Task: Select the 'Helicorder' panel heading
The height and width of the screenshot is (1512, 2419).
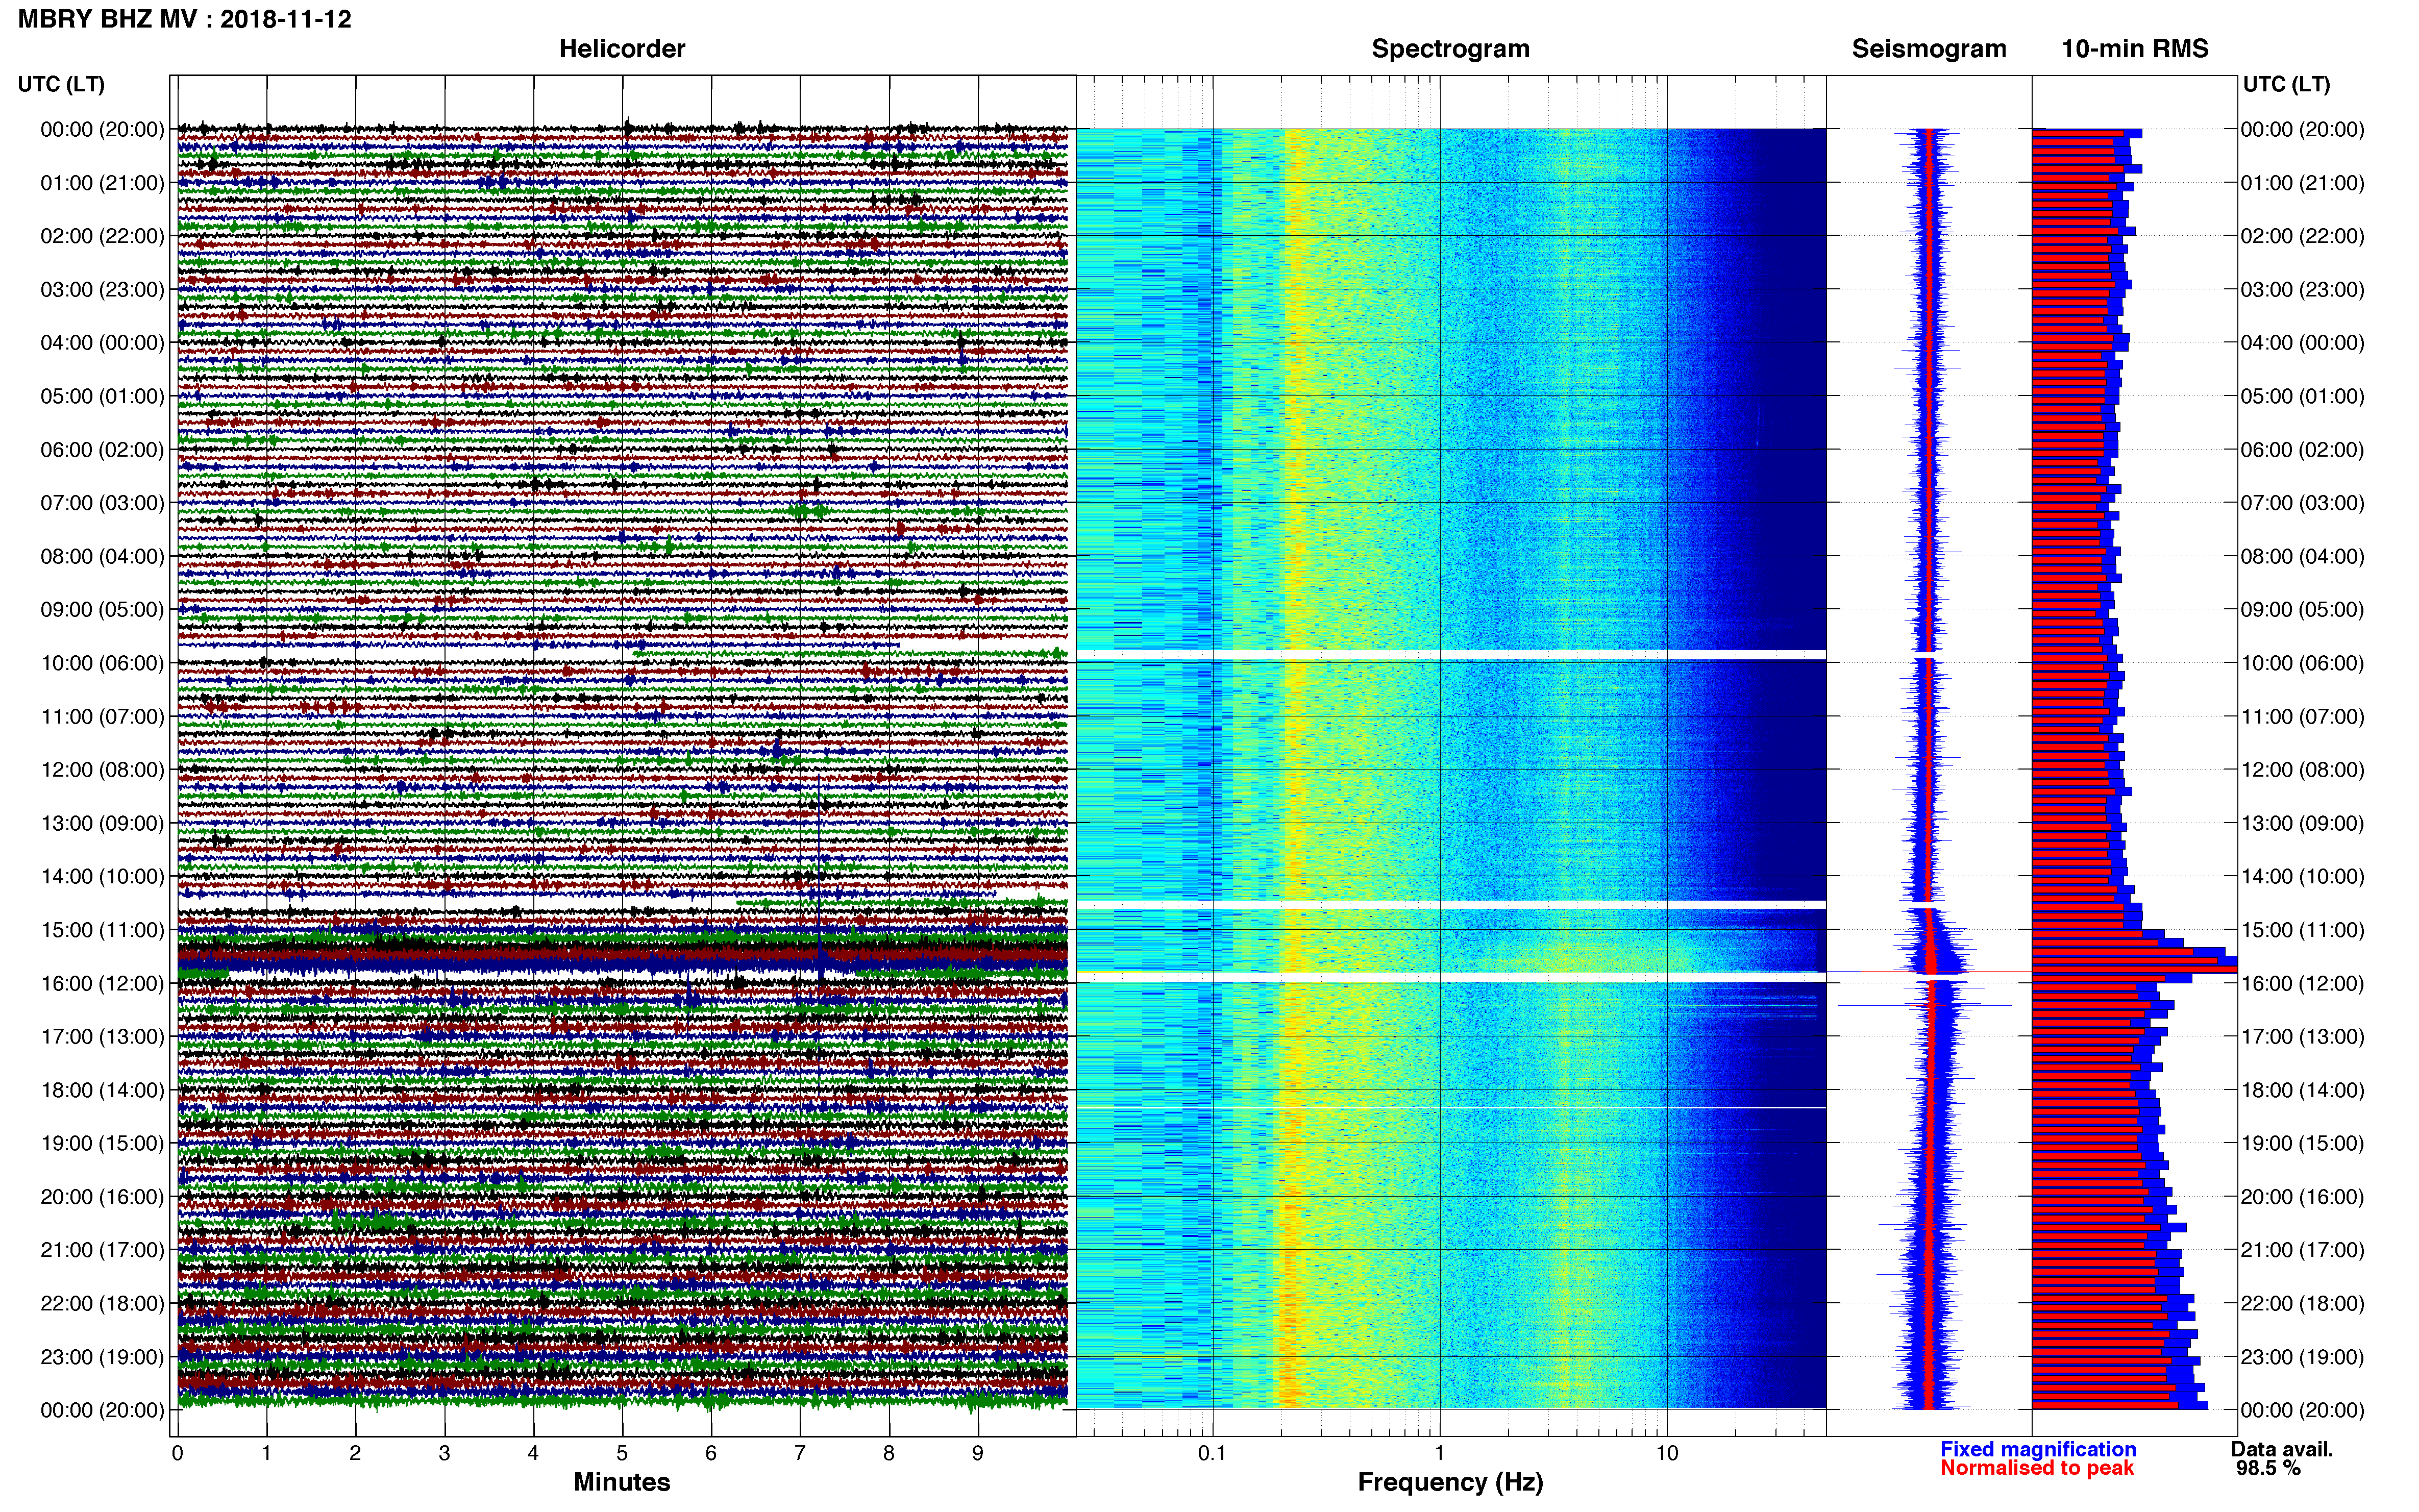Action: tap(622, 49)
